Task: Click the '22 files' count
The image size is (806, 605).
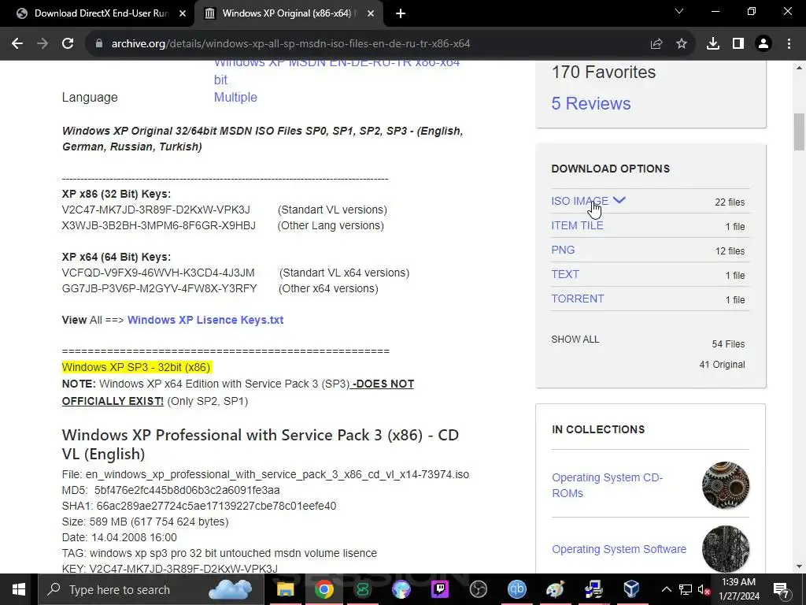Action: [730, 202]
